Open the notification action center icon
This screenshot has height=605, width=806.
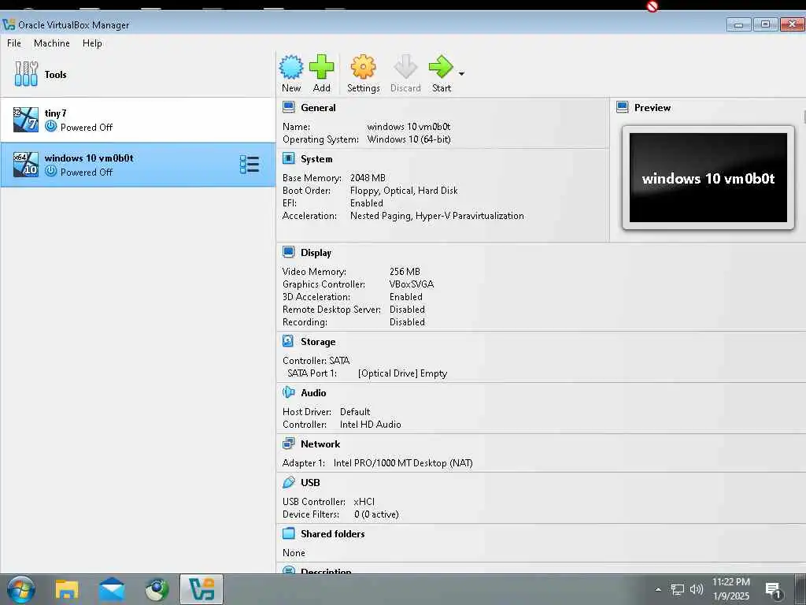773,590
